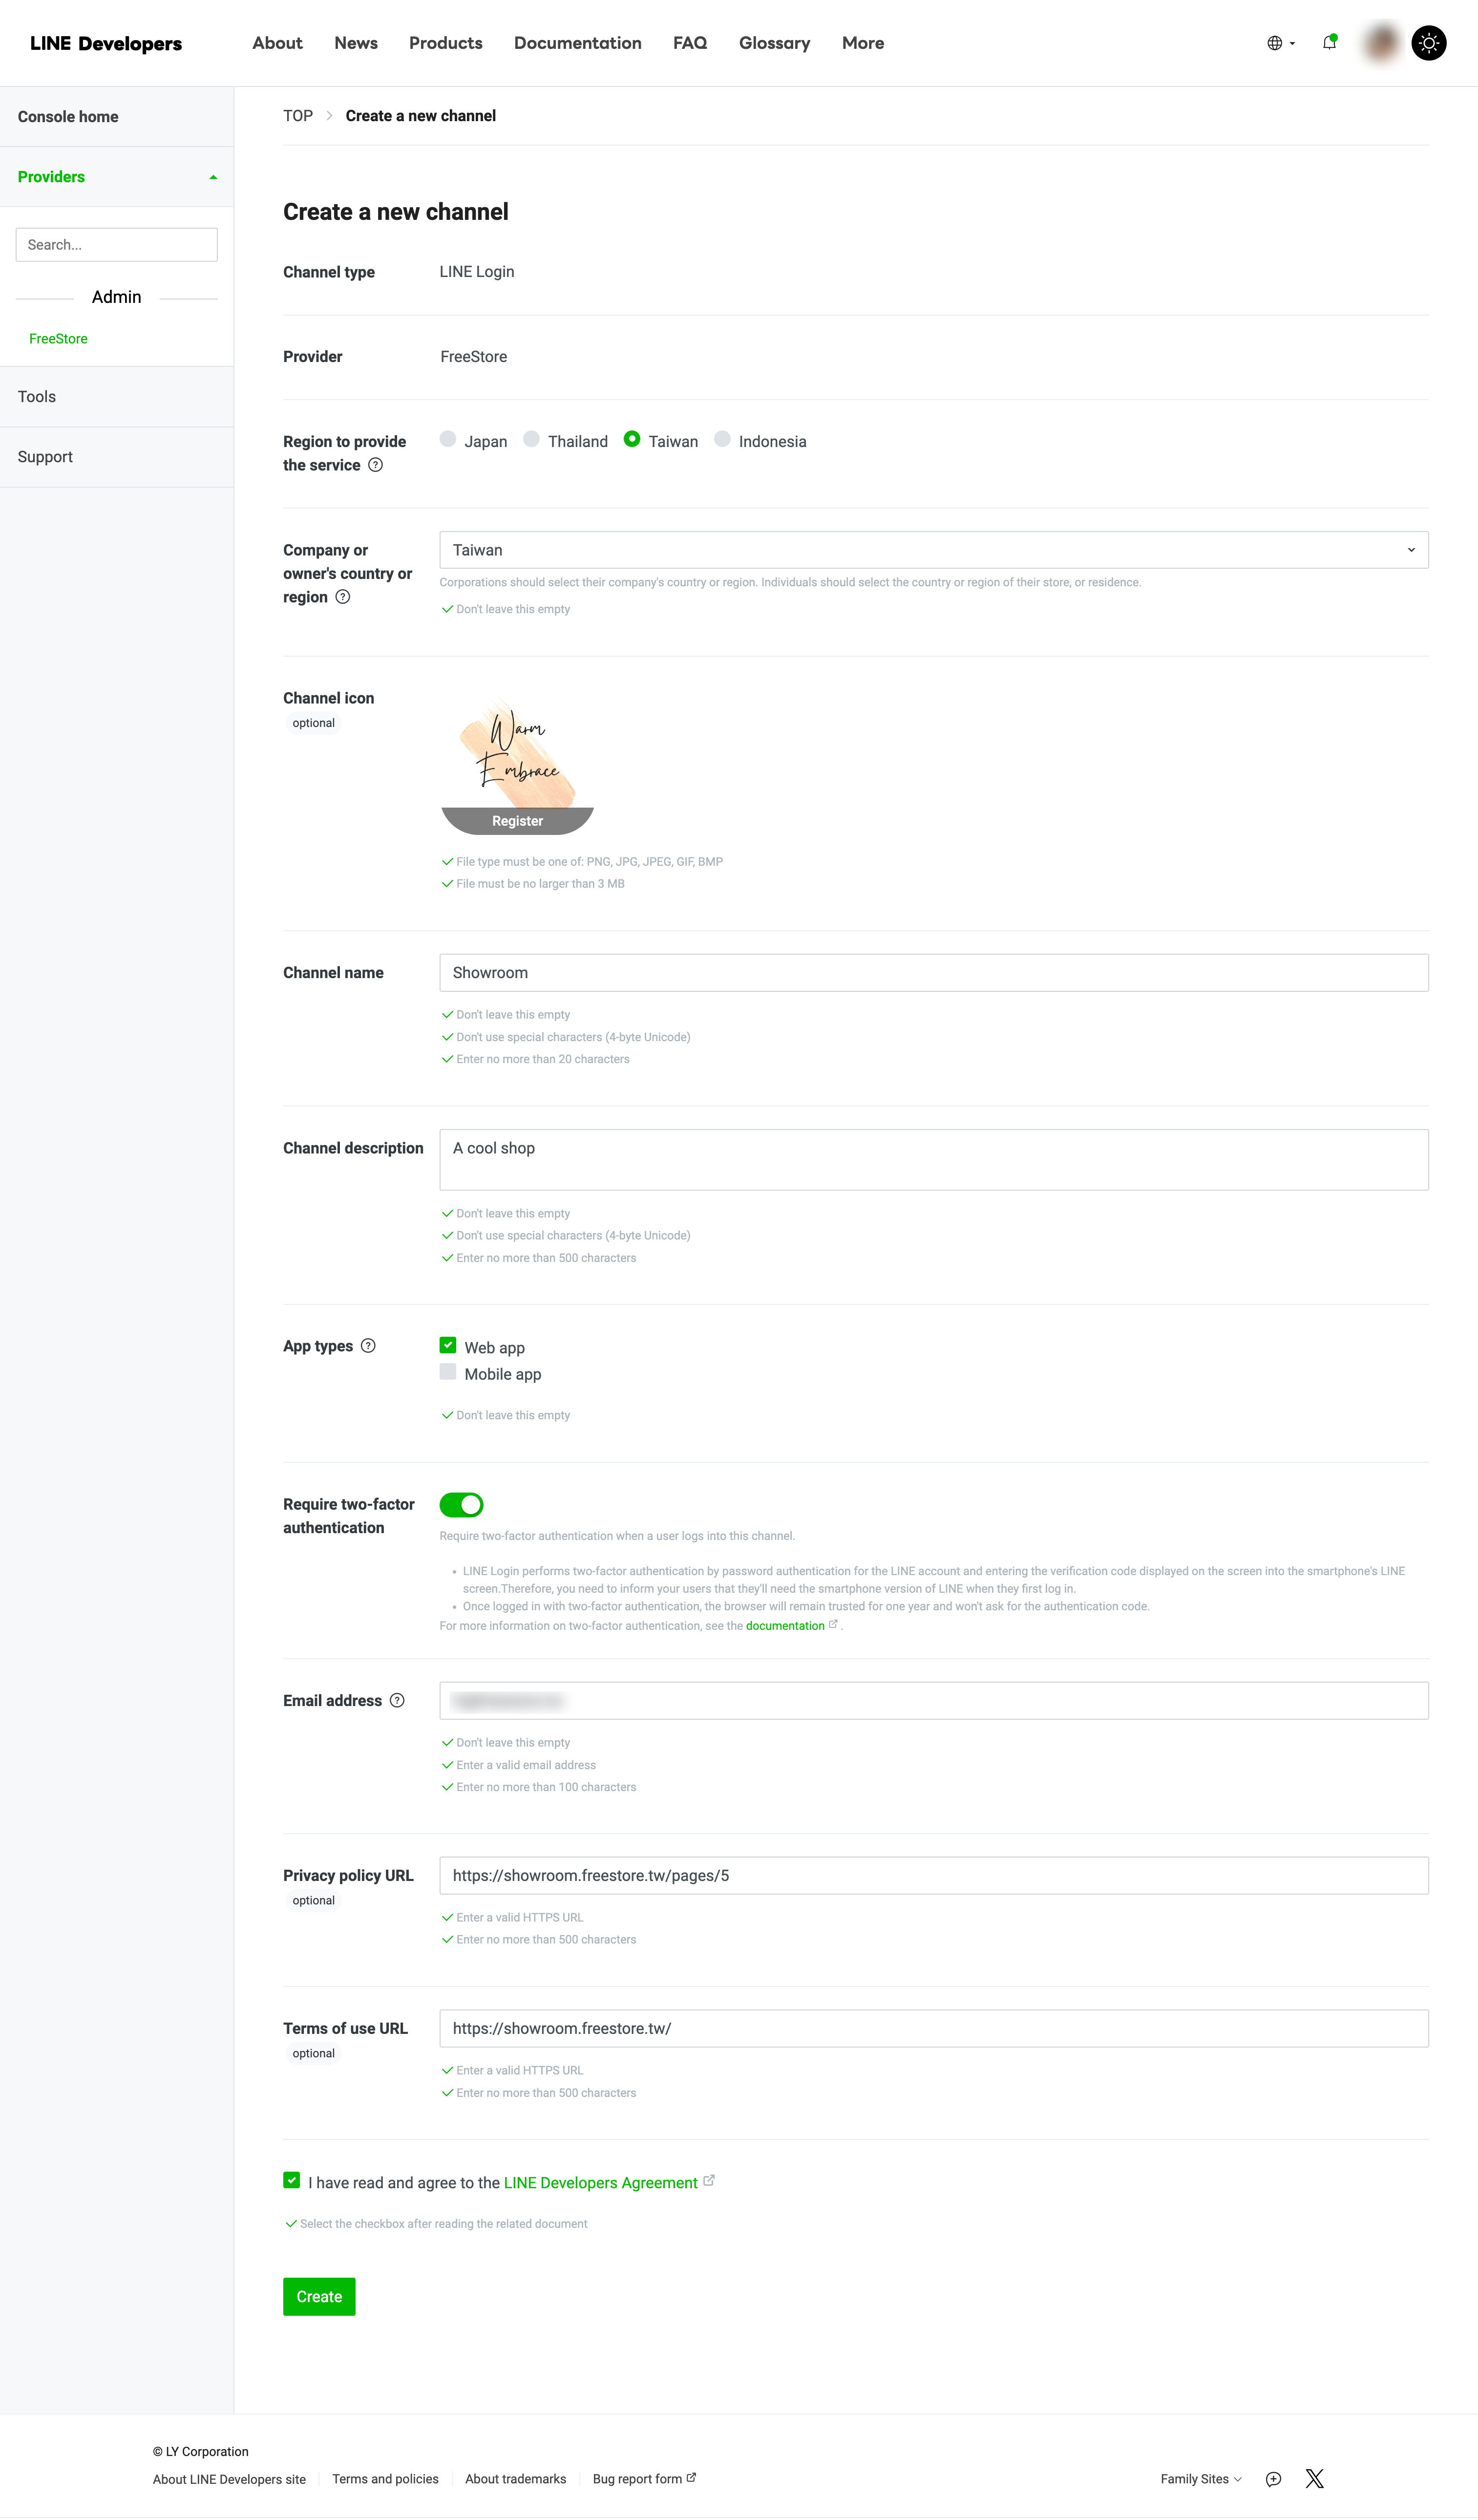Click help icon next to Email address
The width and height of the screenshot is (1478, 2520).
397,1700
